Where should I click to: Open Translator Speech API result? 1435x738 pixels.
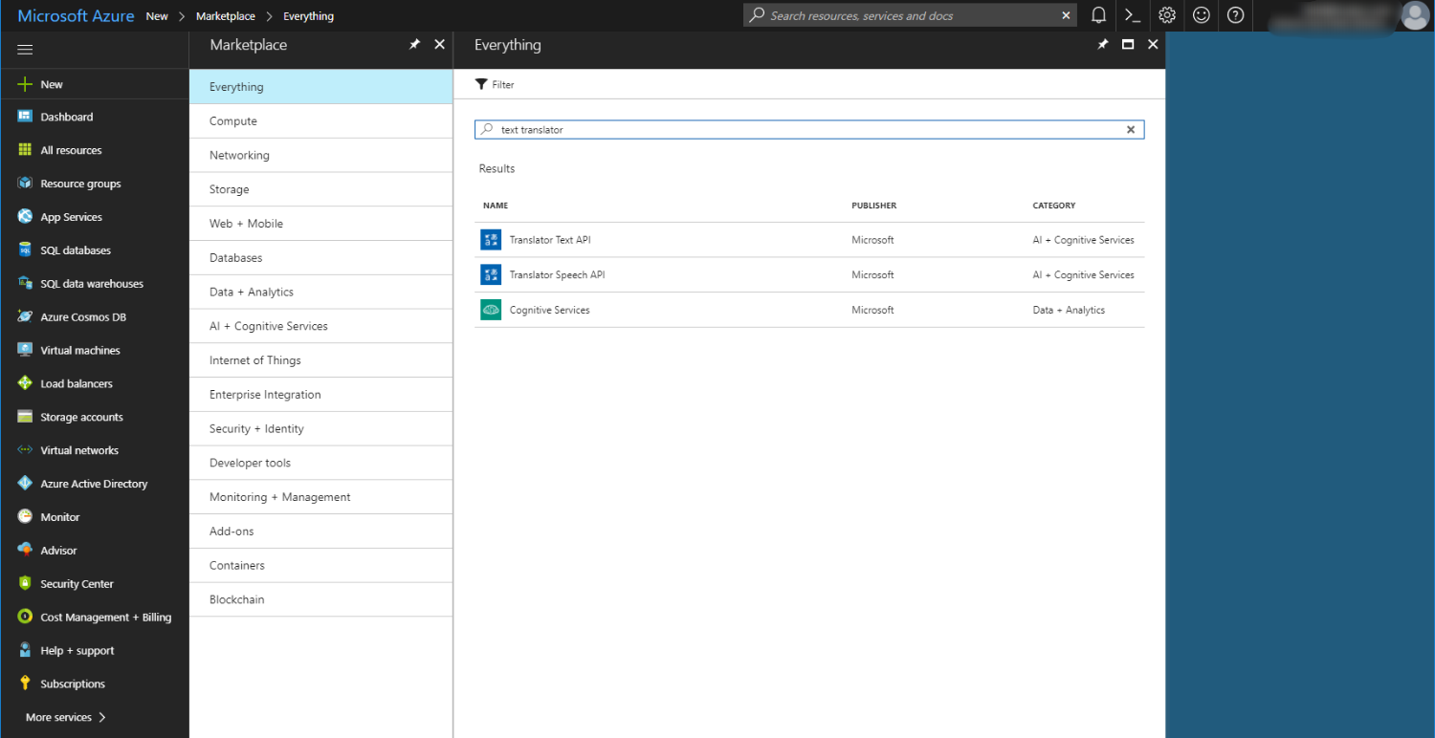[809, 274]
